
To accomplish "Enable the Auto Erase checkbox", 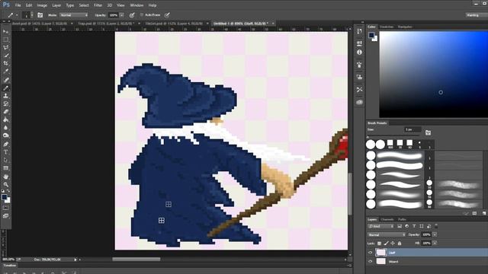I will tap(142, 15).
